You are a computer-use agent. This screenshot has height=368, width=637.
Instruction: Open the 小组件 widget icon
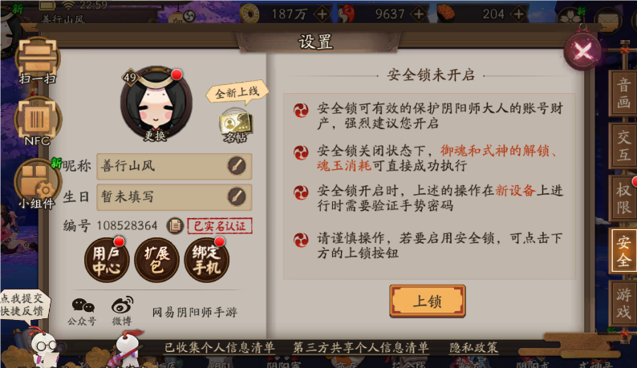37,184
